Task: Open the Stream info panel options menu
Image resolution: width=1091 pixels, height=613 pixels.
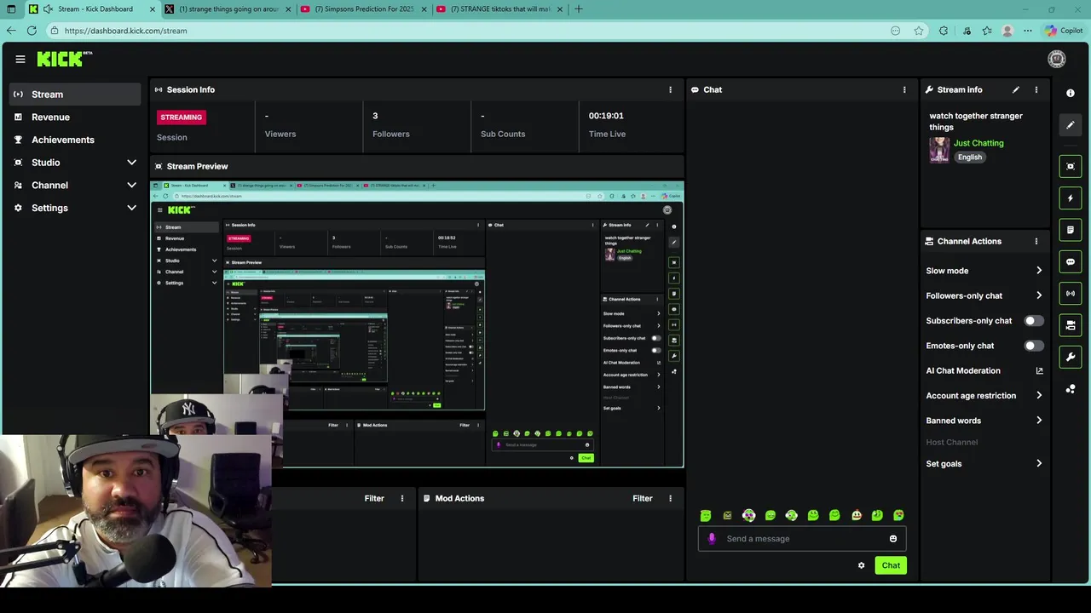Action: pos(1036,89)
